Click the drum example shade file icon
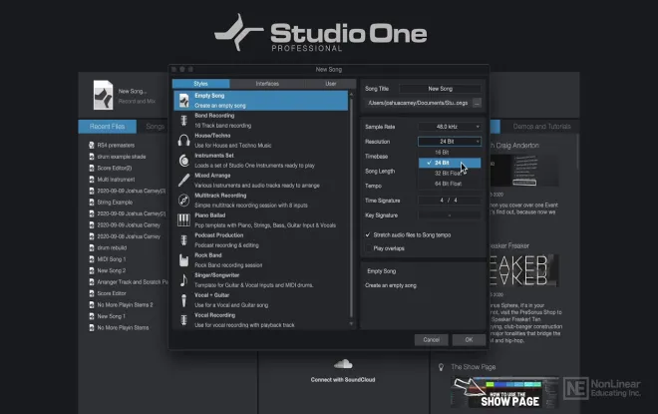The width and height of the screenshot is (658, 414). 92,157
